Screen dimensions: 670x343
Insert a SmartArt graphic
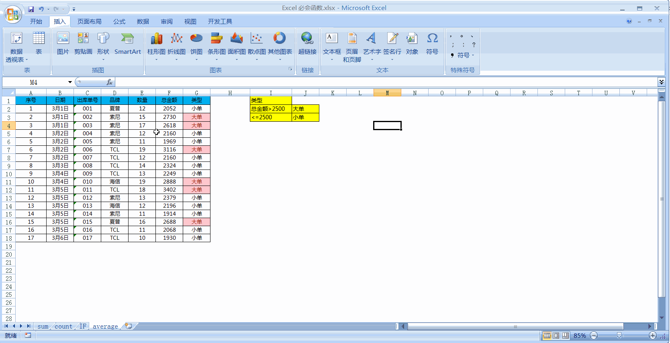[128, 43]
